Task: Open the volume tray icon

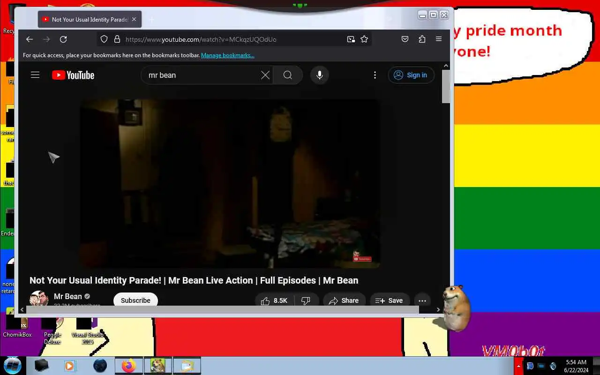Action: pyautogui.click(x=553, y=366)
